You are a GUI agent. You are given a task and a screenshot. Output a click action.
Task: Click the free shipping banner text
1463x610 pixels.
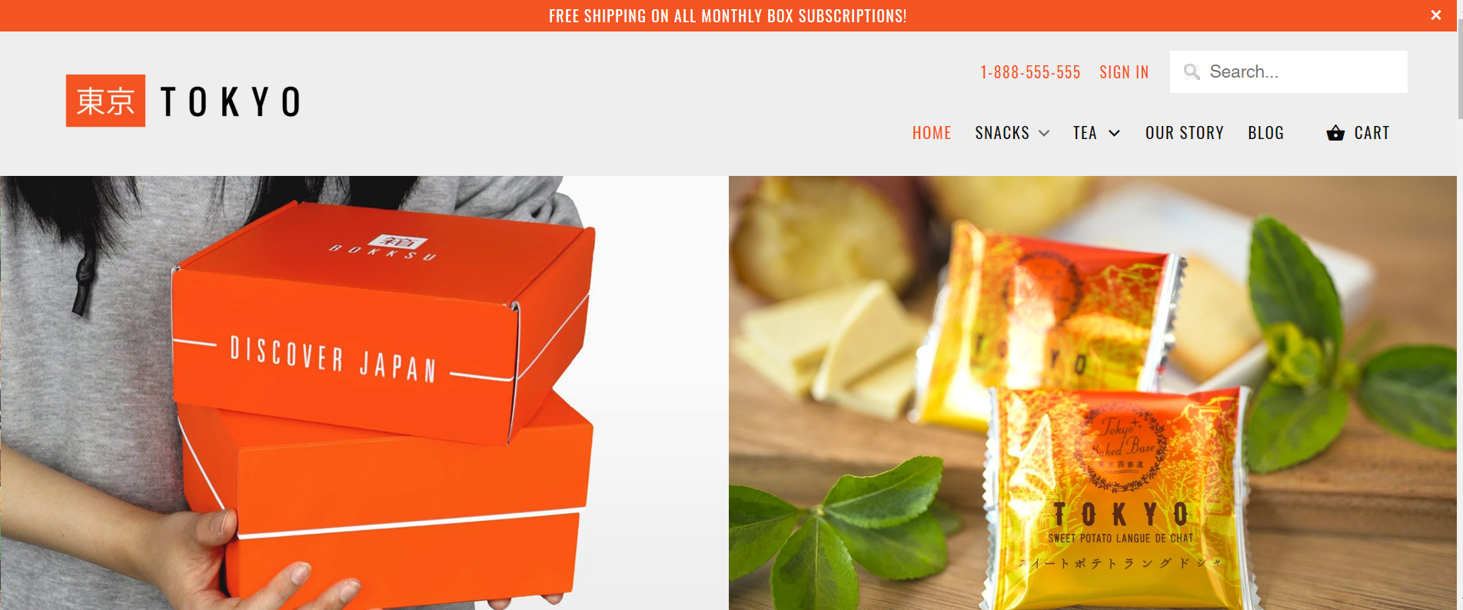pos(727,16)
